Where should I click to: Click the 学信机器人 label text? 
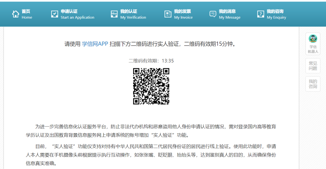pyautogui.click(x=313, y=49)
